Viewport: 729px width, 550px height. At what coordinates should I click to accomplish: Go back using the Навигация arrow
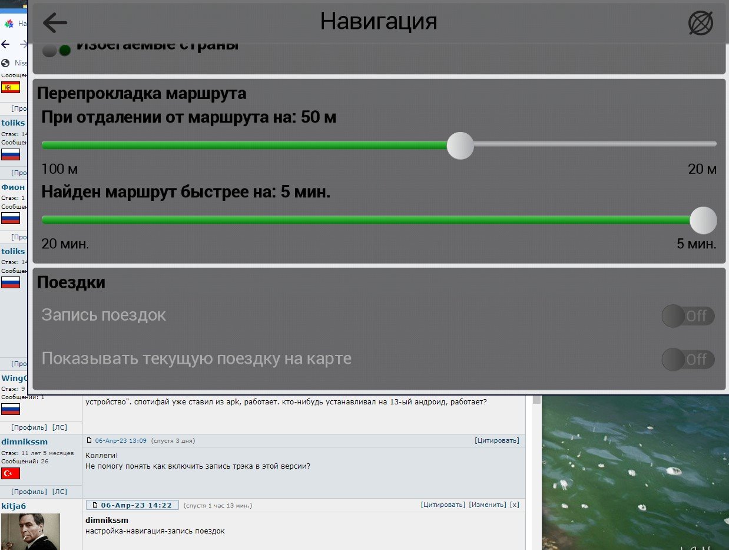[x=55, y=23]
